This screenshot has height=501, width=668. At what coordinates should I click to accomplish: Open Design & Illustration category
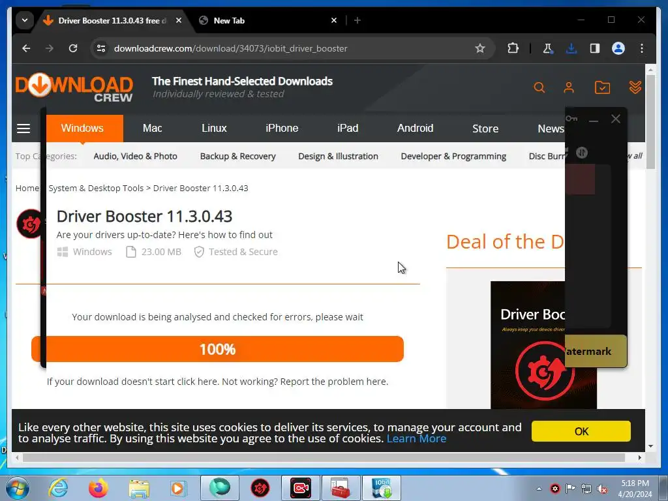[338, 157]
